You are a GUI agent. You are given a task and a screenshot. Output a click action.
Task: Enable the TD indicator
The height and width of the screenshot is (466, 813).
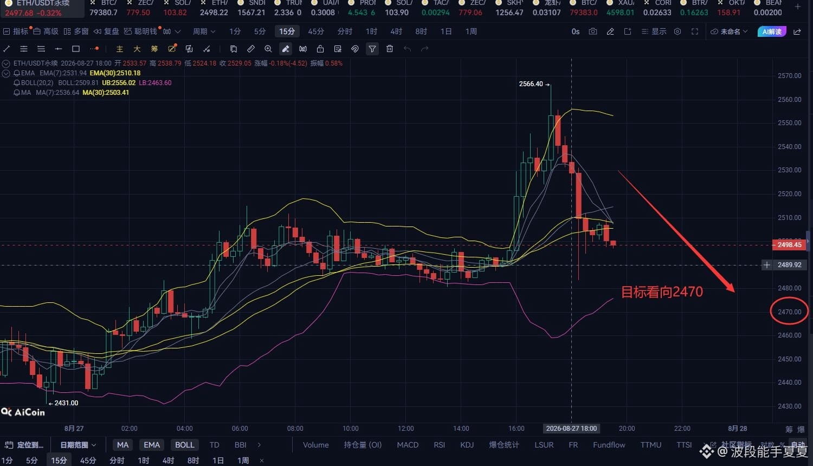215,445
